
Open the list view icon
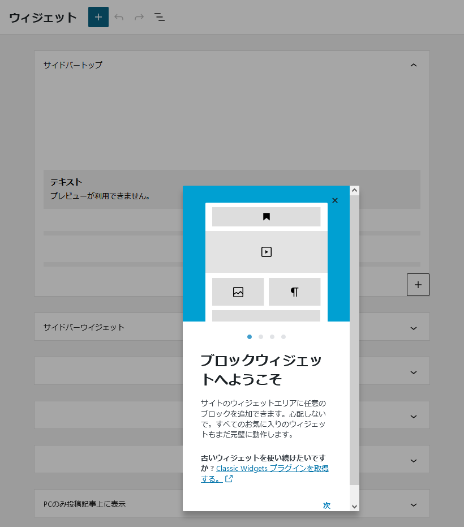(x=160, y=17)
